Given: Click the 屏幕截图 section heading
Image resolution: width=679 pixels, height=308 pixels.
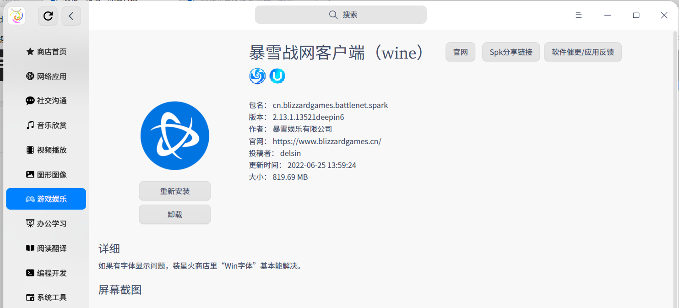Looking at the screenshot, I should click(120, 290).
